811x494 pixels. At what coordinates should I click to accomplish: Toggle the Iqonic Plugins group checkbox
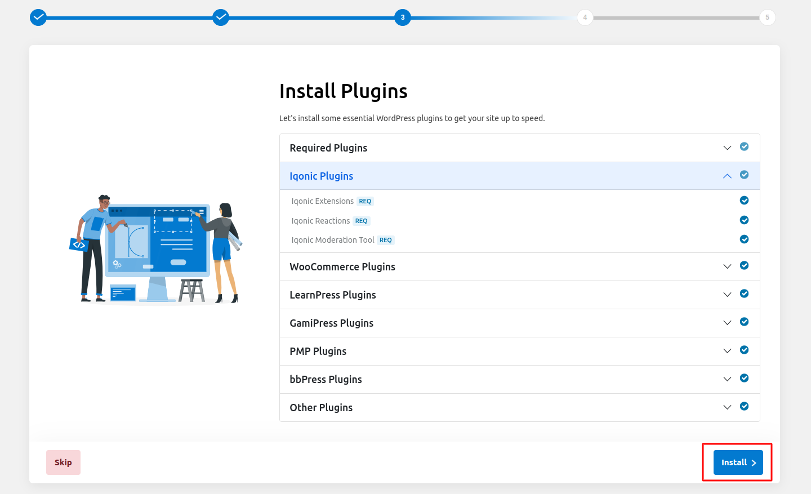click(744, 175)
